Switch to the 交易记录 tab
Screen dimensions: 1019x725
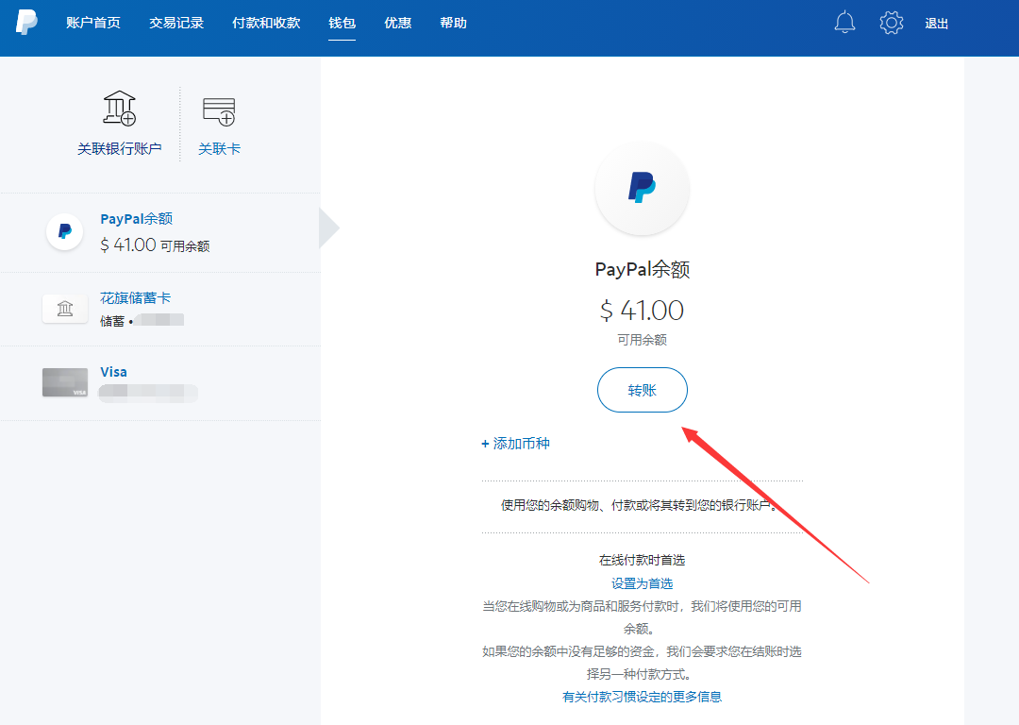tap(175, 23)
